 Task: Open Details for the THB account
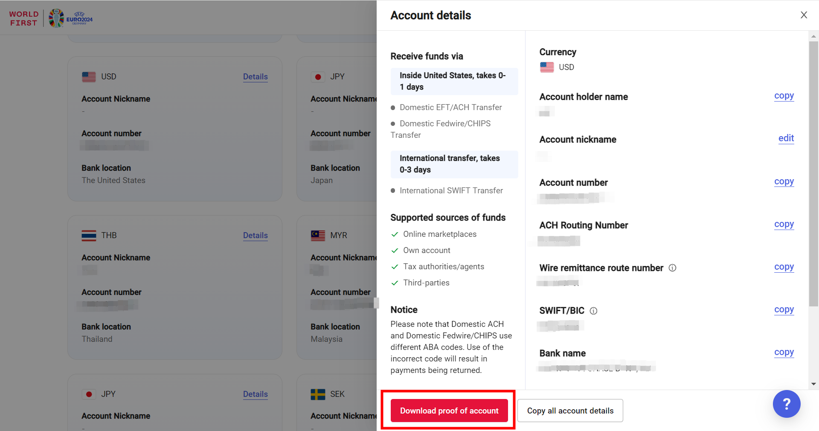tap(255, 236)
